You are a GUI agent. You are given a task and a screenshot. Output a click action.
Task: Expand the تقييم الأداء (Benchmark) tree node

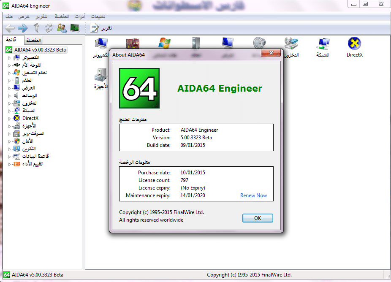pos(9,164)
